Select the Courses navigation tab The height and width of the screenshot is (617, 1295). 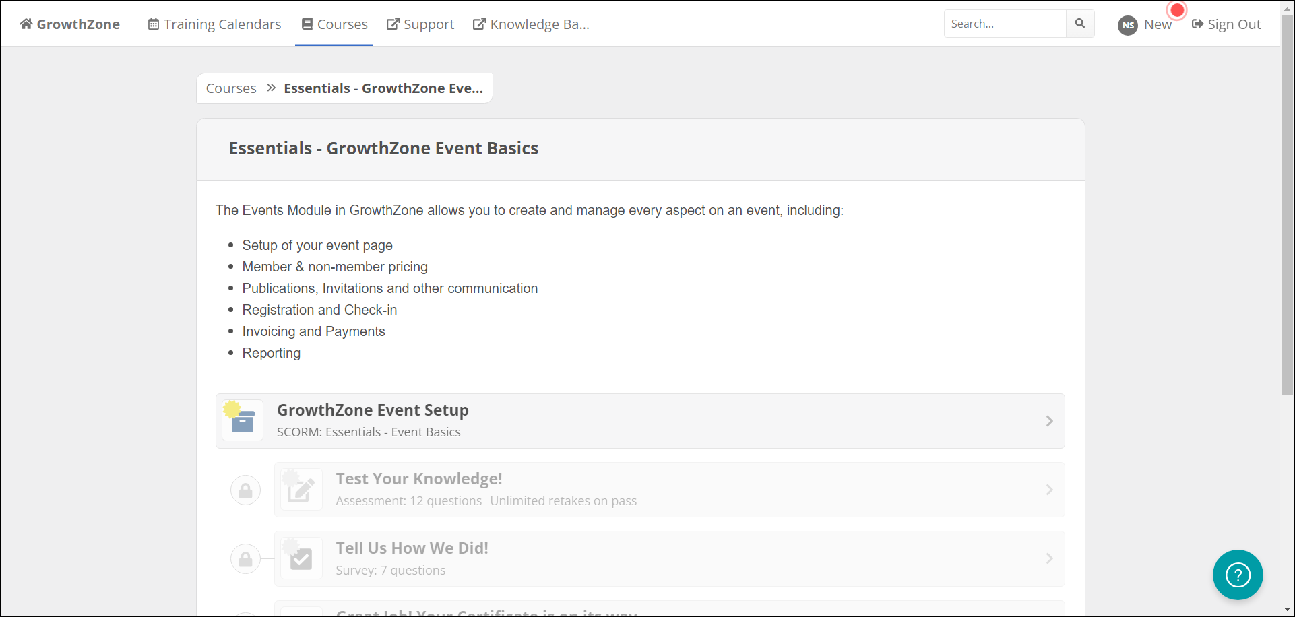click(334, 24)
